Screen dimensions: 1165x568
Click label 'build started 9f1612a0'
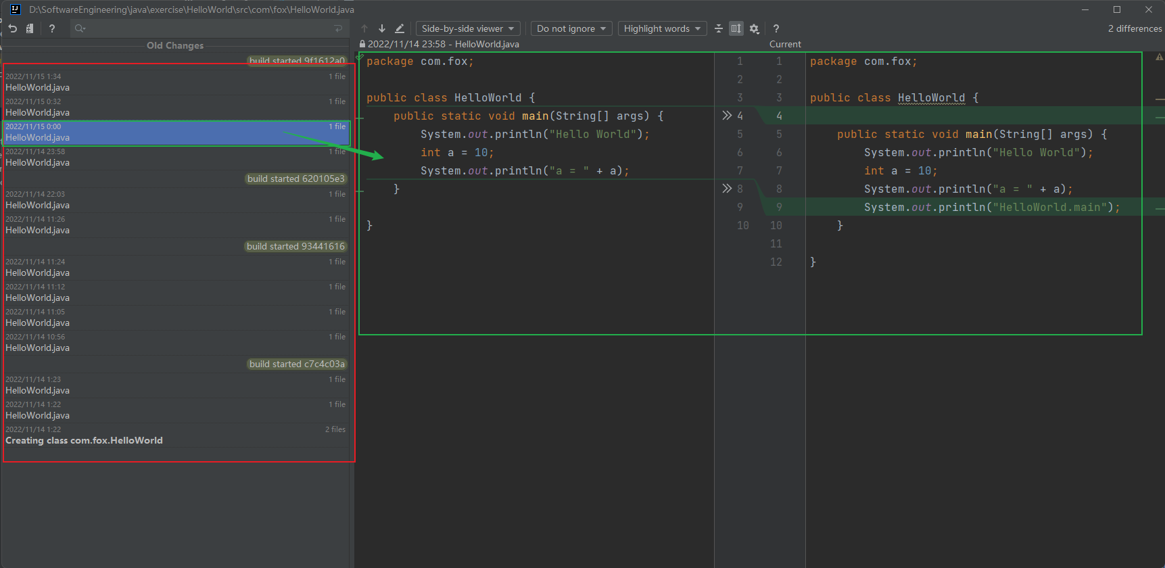click(297, 61)
